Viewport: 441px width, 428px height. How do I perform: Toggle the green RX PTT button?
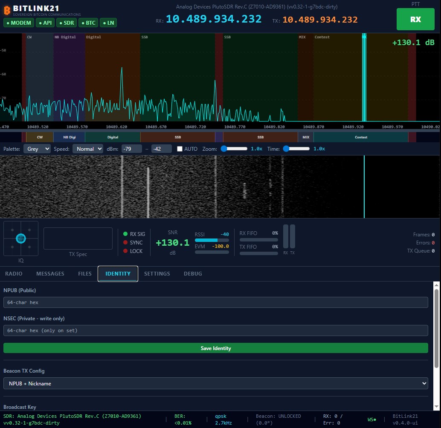(415, 19)
